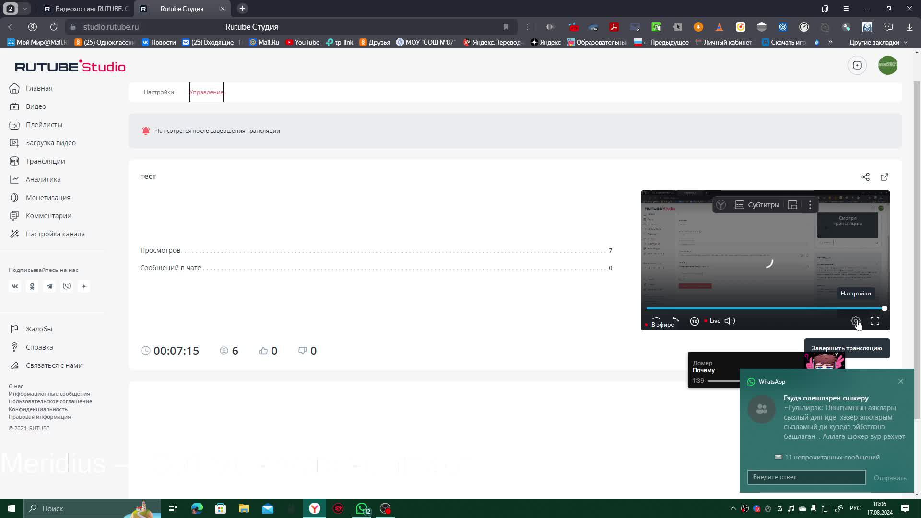Click the WhatsApp reply input field
921x518 pixels.
806,477
